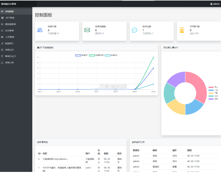Open 系统日志 in the sidebar menu
221x173 pixels.
pyautogui.click(x=9, y=63)
